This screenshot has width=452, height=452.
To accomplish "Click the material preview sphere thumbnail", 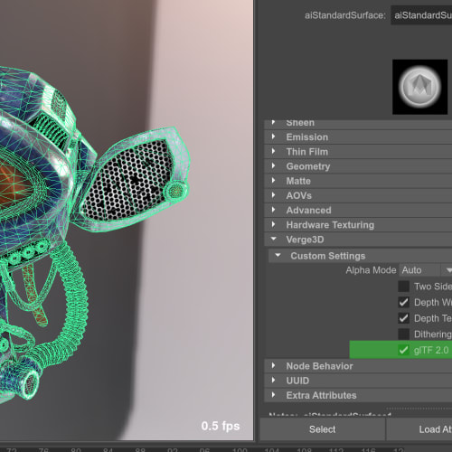I will click(x=419, y=87).
